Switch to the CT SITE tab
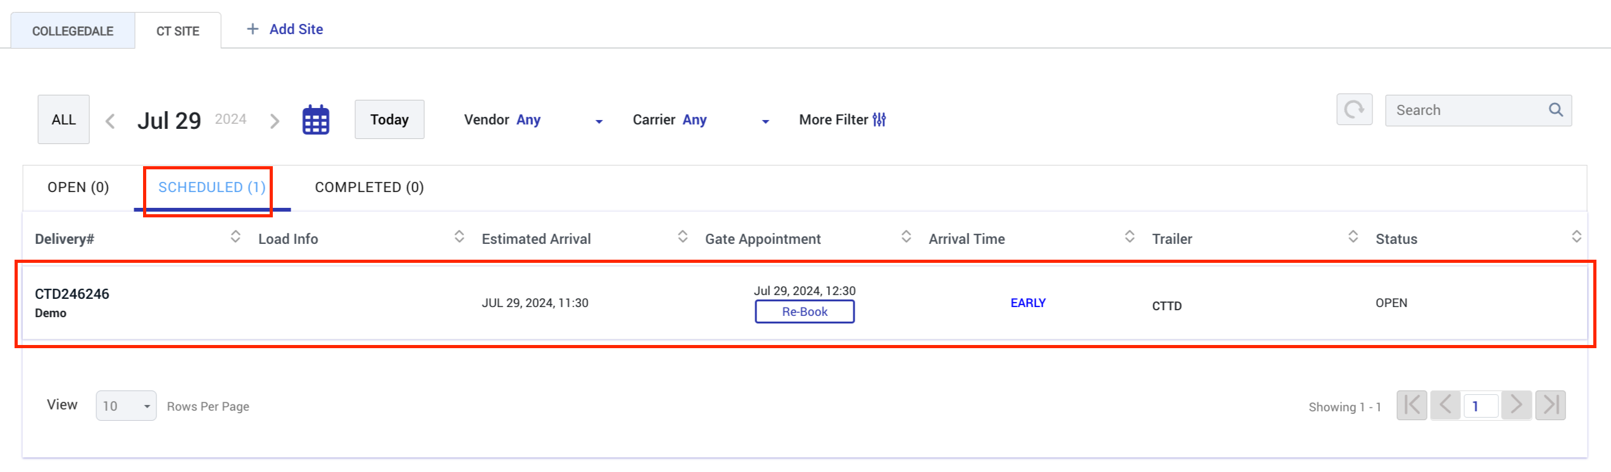 (178, 31)
